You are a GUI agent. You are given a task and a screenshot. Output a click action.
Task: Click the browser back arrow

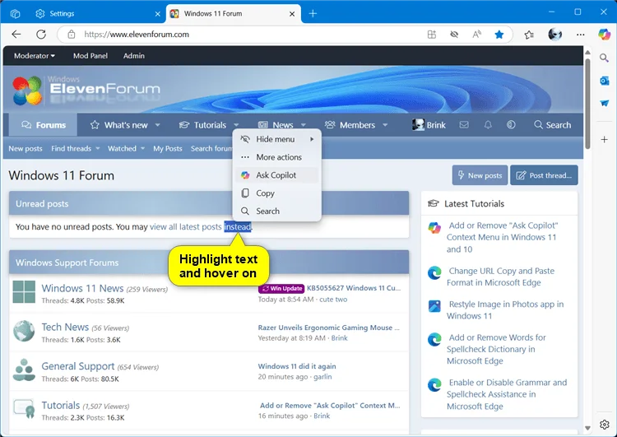point(16,35)
